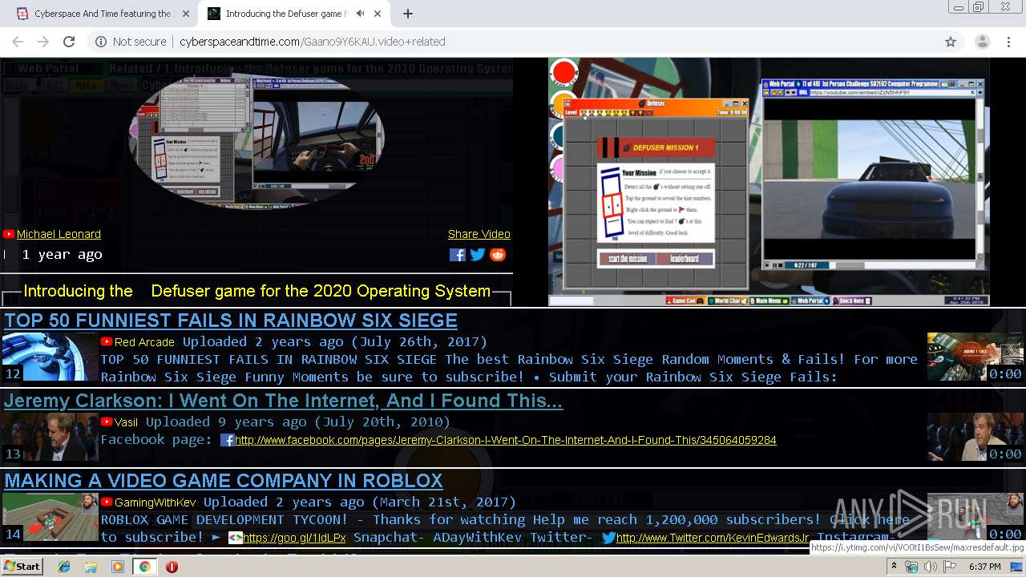Share the video on Facebook

(457, 255)
